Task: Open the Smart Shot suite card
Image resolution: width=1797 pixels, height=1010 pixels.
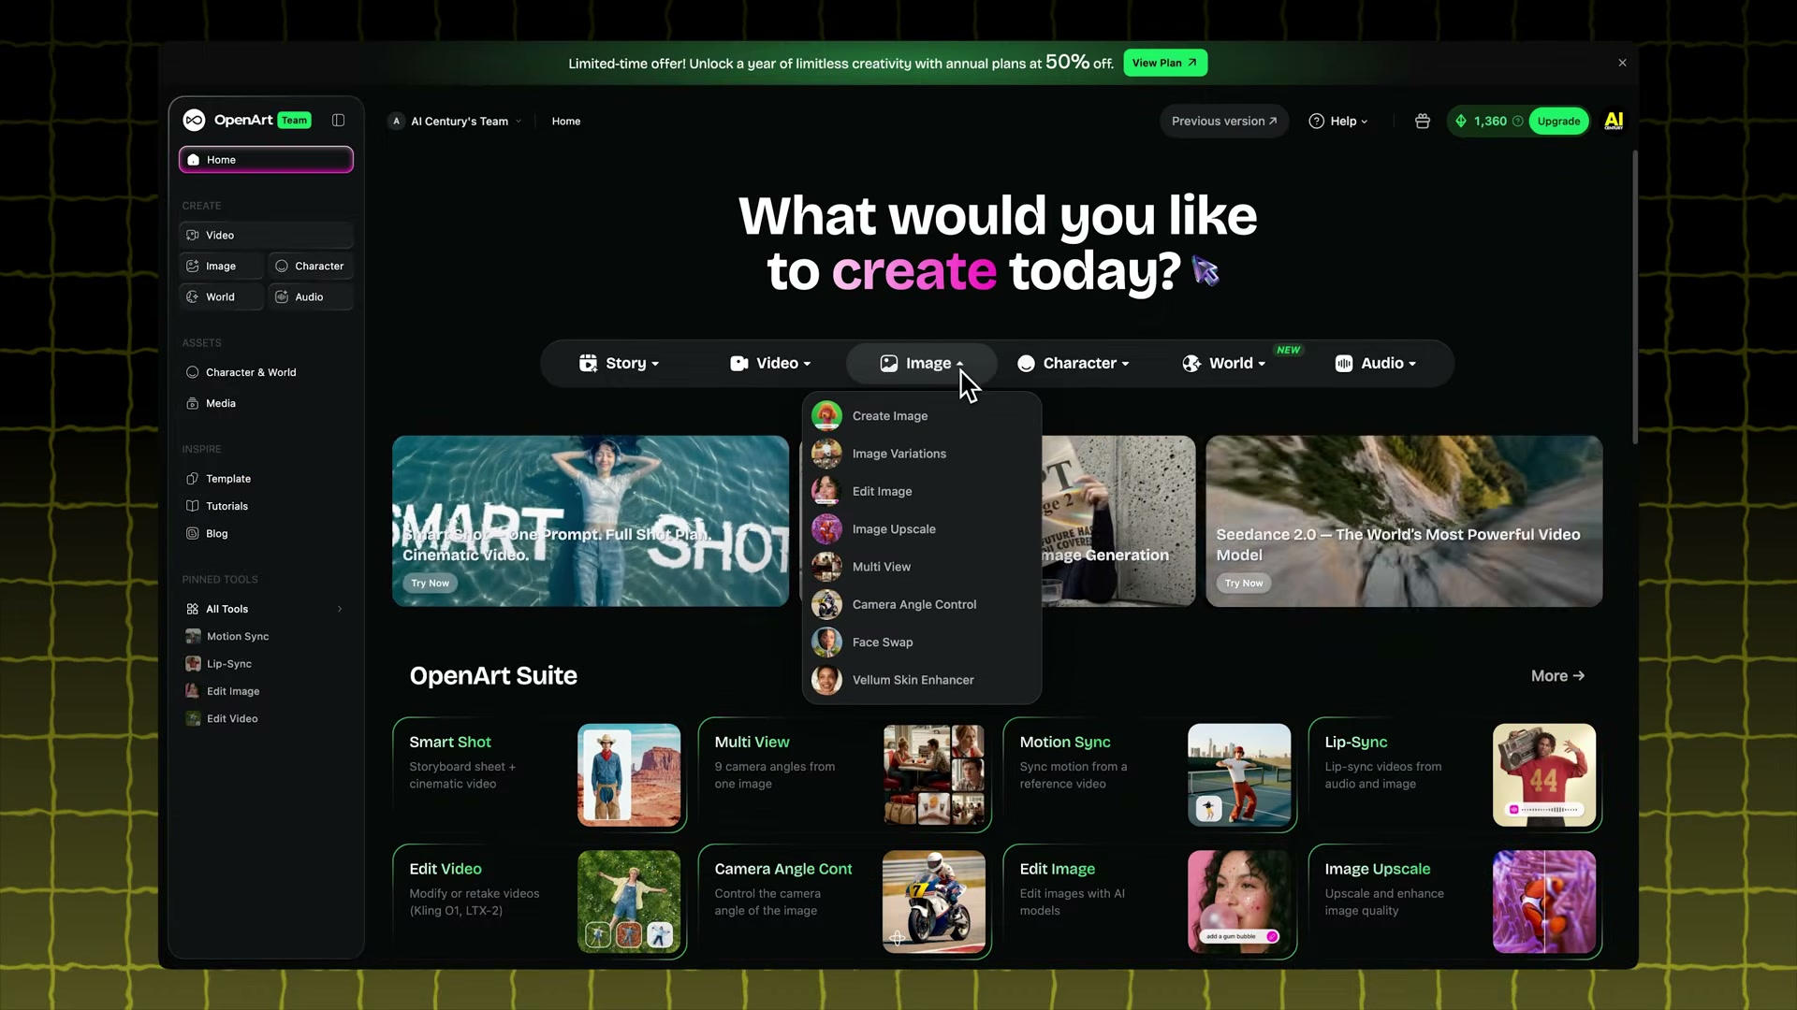Action: coord(540,774)
